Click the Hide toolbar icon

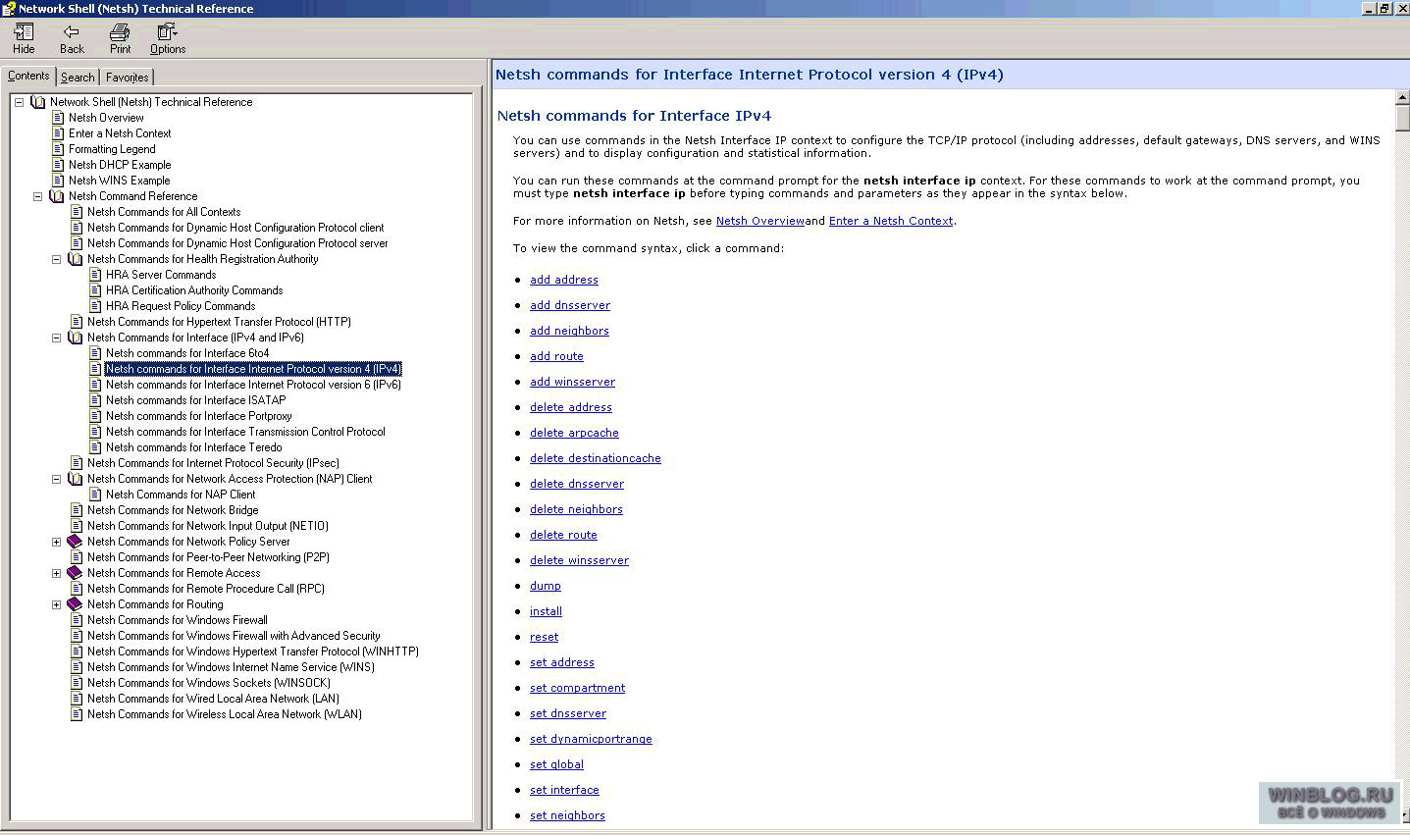24,32
